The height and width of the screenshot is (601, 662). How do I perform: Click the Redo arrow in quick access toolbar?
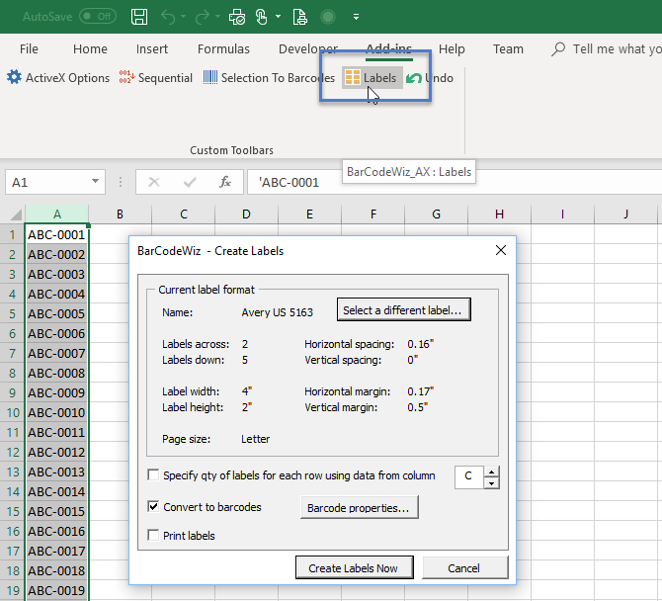[x=203, y=17]
